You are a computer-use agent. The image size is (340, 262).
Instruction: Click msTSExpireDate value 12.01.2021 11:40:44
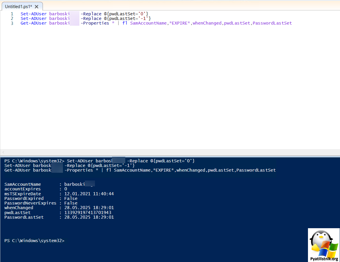[x=89, y=194]
